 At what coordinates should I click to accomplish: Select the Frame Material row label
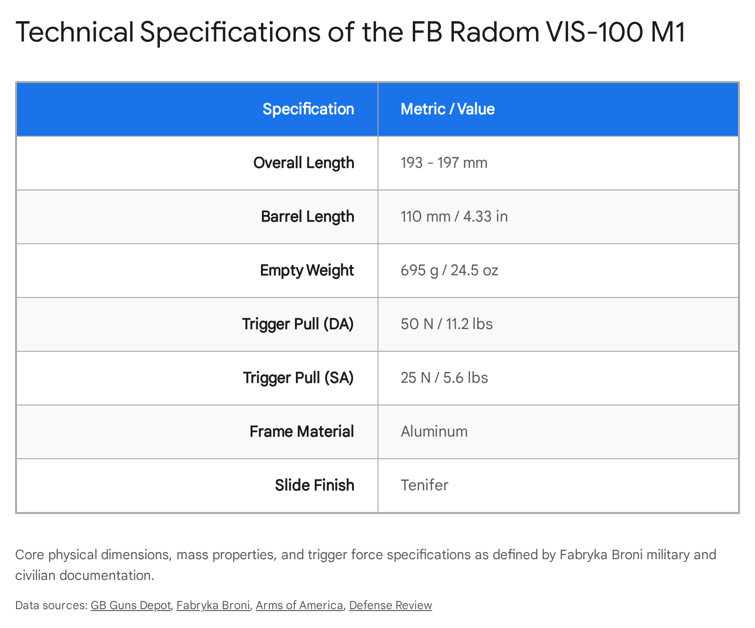[x=302, y=432]
